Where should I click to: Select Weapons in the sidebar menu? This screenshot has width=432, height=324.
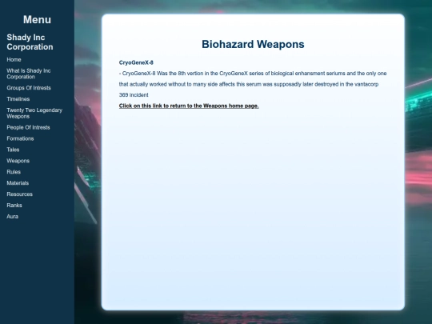click(x=18, y=161)
